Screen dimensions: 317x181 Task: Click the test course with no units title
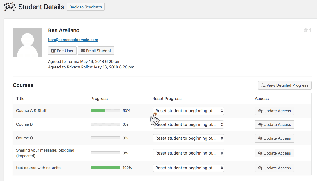coord(39,168)
